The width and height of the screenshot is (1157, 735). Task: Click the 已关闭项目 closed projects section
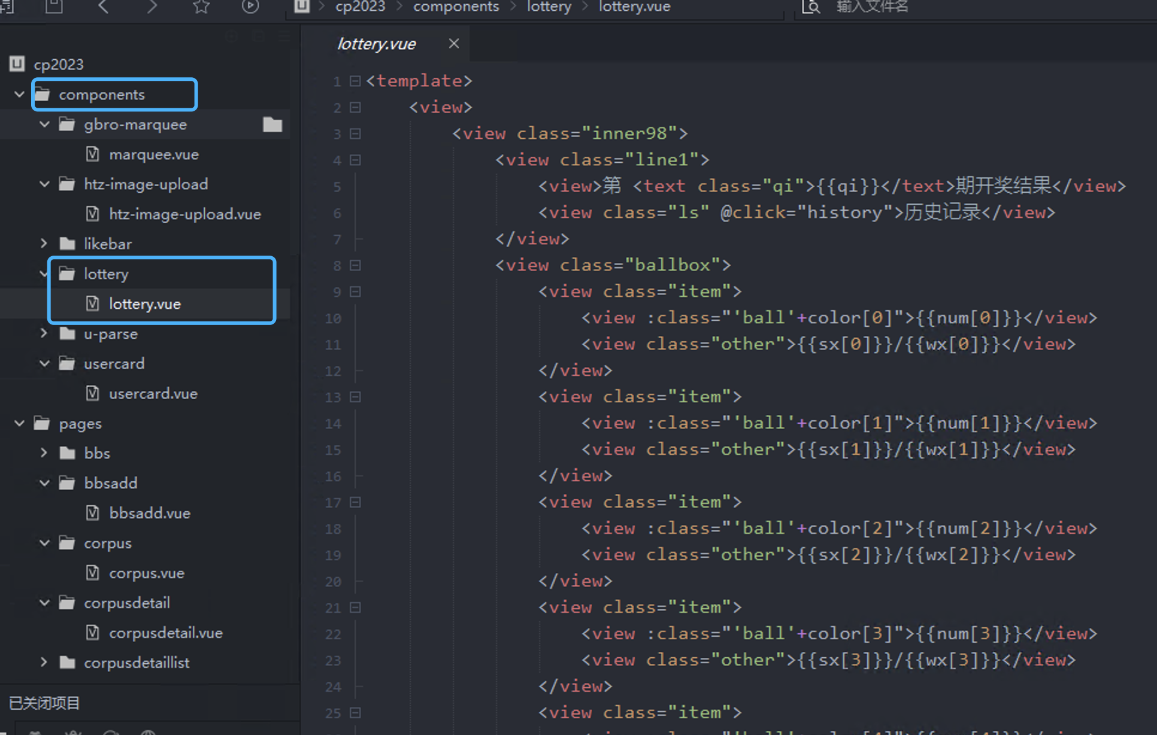44,703
